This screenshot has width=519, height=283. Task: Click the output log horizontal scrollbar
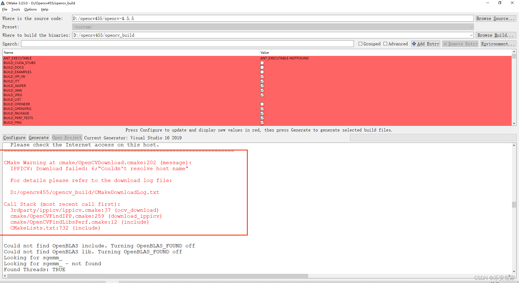coord(158,276)
